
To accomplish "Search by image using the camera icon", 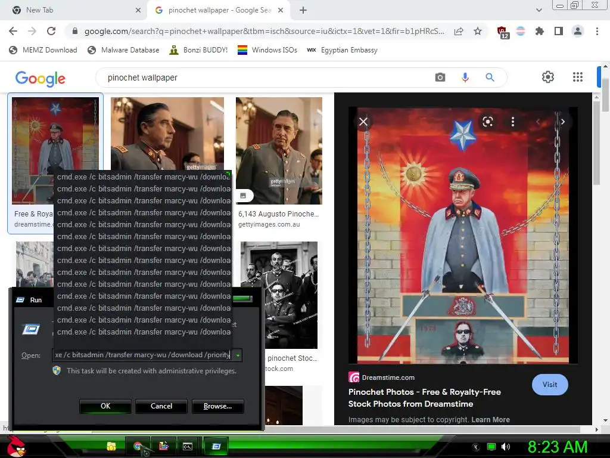I will pos(440,77).
